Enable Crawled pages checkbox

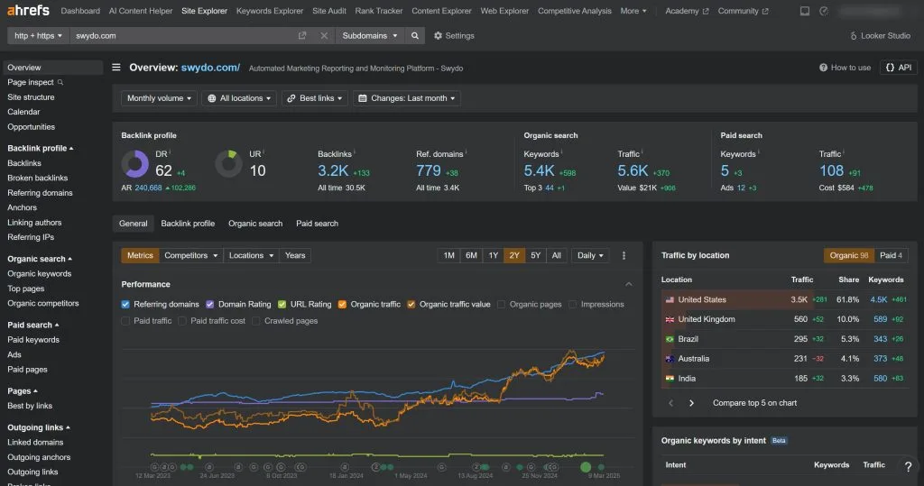[255, 320]
